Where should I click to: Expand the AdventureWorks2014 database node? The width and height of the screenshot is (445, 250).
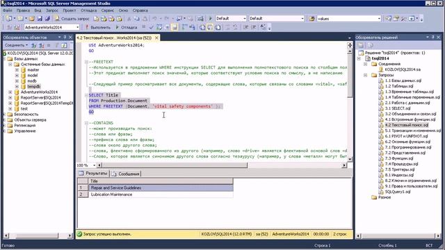coord(10,92)
